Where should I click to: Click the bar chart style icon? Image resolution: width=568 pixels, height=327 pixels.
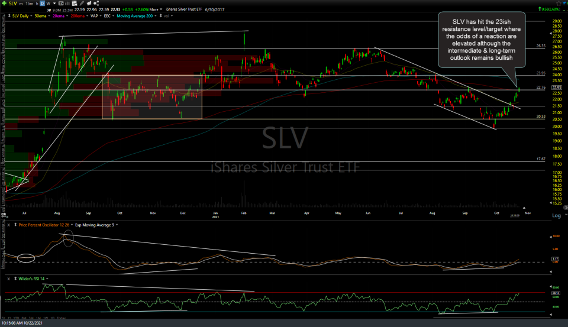tap(67, 4)
